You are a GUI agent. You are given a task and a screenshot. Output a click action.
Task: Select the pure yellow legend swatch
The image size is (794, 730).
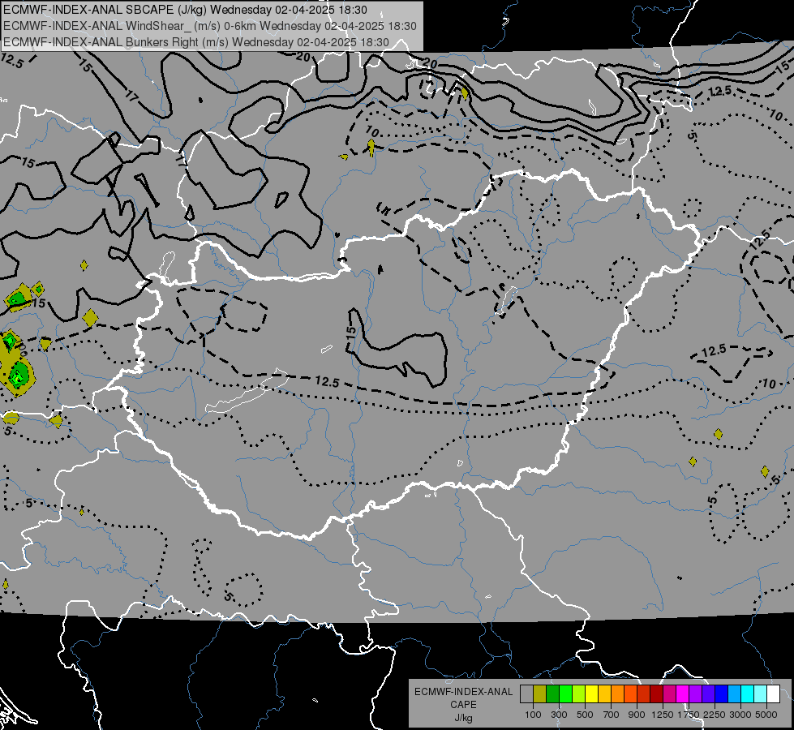tap(591, 693)
